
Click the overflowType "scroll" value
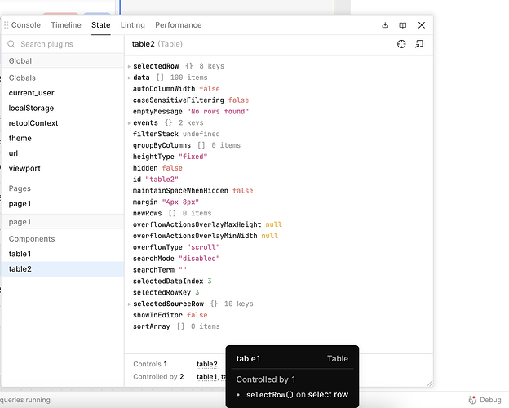point(203,247)
